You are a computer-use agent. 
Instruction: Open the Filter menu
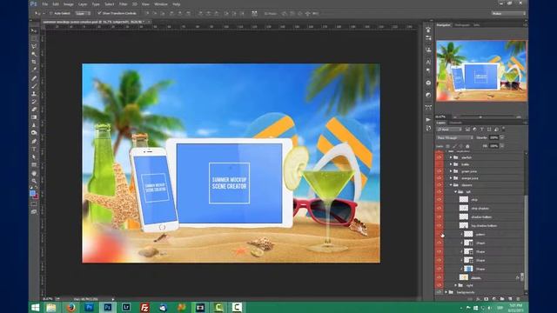point(124,4)
